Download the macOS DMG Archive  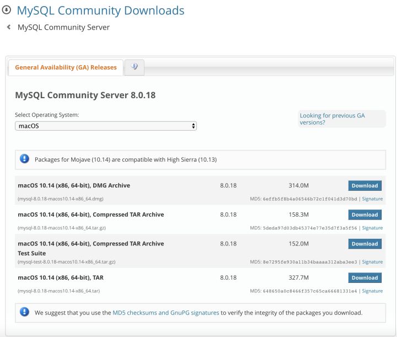click(364, 185)
